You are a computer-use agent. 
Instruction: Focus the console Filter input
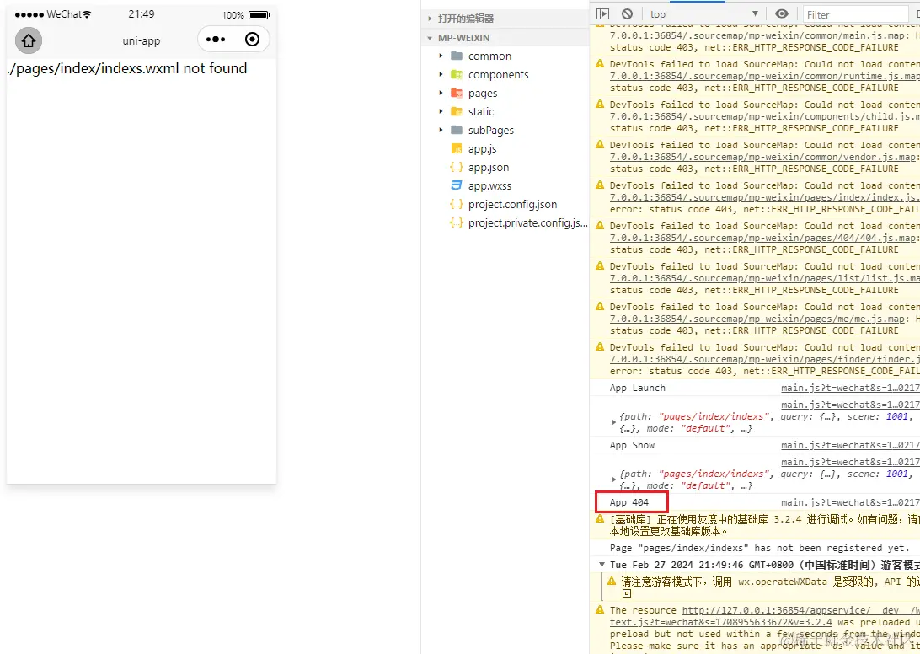[x=857, y=14]
